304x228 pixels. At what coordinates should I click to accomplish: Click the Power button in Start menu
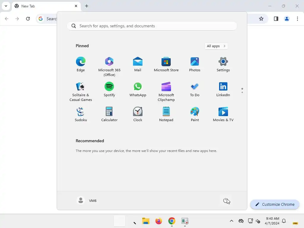(x=226, y=201)
